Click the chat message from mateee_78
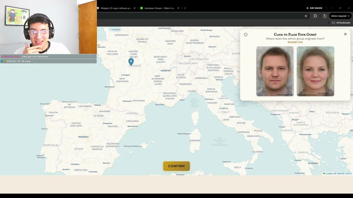This screenshot has width=353, height=198. coord(48,61)
